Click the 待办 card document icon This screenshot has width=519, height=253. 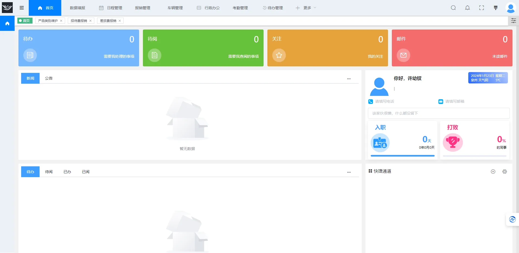point(30,55)
